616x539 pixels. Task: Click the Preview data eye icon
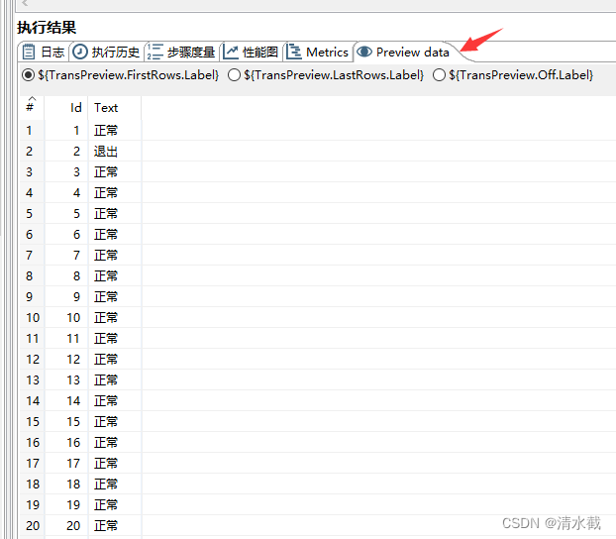[364, 52]
